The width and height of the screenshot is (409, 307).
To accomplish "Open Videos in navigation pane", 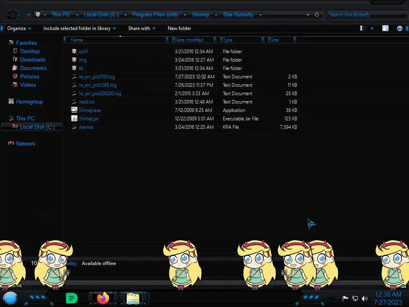I will tap(28, 85).
